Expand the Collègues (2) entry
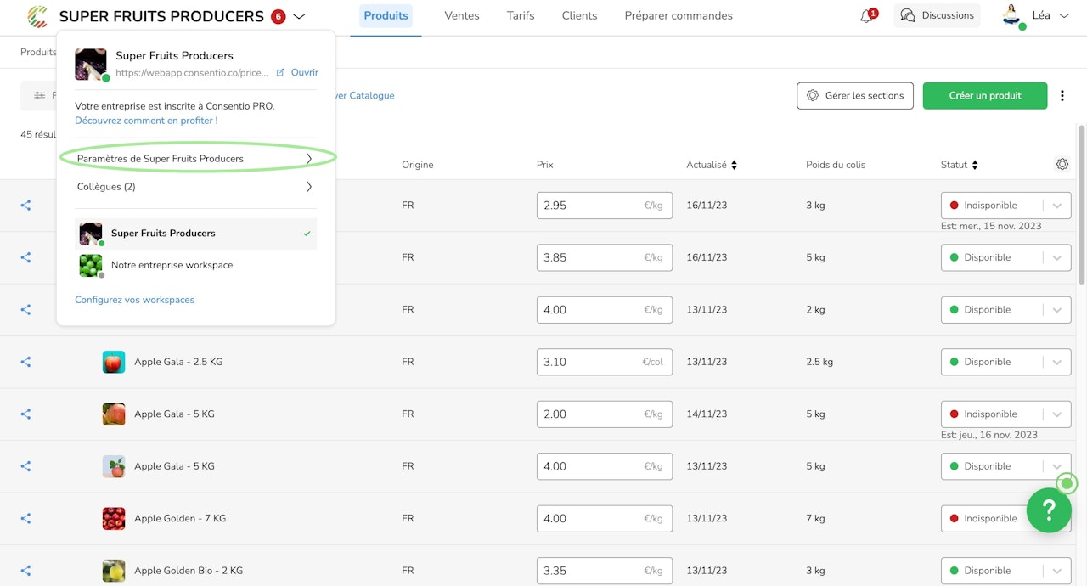Screen dimensions: 1087x586 (x=195, y=187)
